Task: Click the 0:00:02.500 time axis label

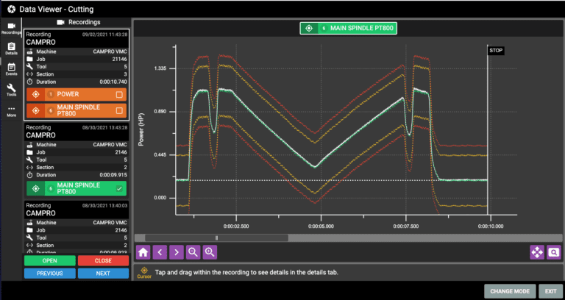Action: [x=235, y=226]
